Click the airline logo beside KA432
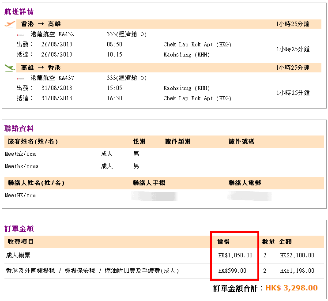 pos(20,34)
